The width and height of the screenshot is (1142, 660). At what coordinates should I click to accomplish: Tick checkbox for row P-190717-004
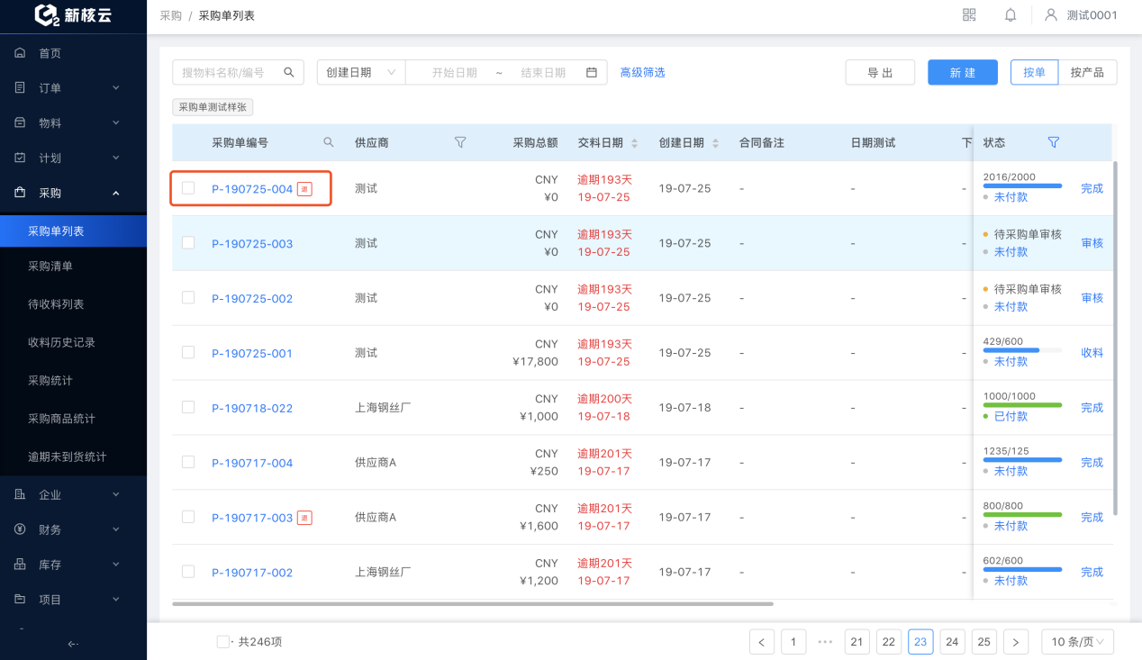tap(188, 462)
